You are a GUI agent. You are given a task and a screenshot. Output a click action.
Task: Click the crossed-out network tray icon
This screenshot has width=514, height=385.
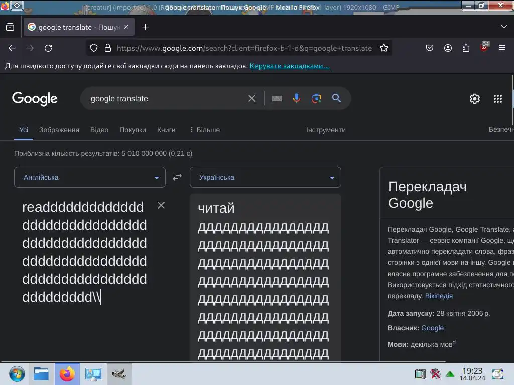435,374
